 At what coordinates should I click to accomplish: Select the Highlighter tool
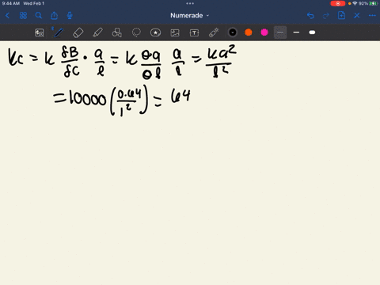click(x=97, y=32)
